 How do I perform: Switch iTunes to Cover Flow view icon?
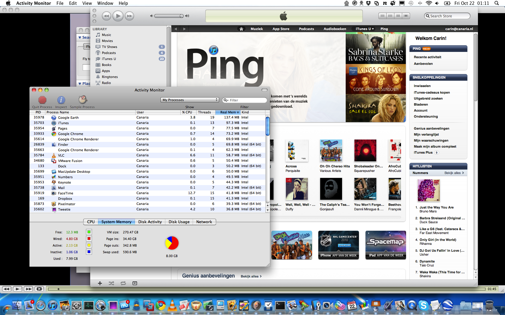406,16
